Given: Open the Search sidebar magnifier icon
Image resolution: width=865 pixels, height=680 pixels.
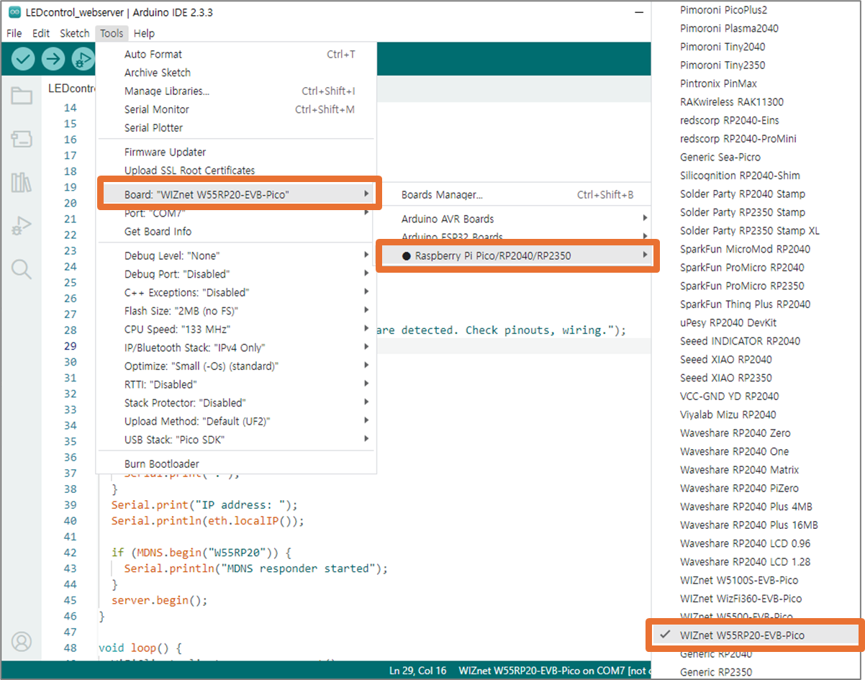Looking at the screenshot, I should coord(22,269).
